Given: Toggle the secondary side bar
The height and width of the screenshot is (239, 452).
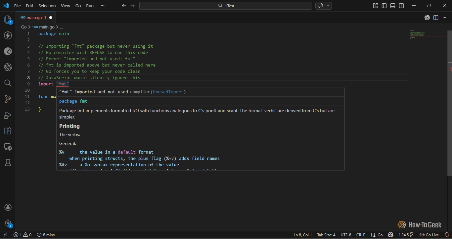Looking at the screenshot, I should (401, 6).
